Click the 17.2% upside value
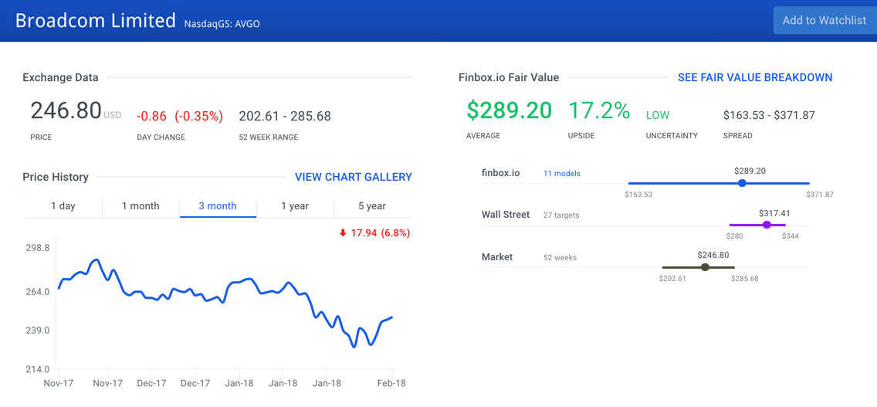 [599, 111]
